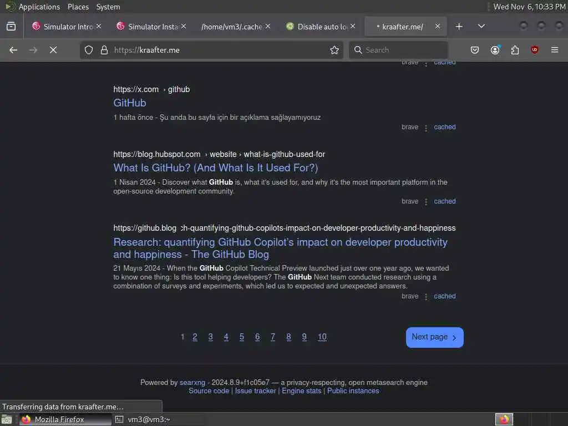Image resolution: width=568 pixels, height=426 pixels.
Task: Open the extensions panel
Action: [515, 50]
